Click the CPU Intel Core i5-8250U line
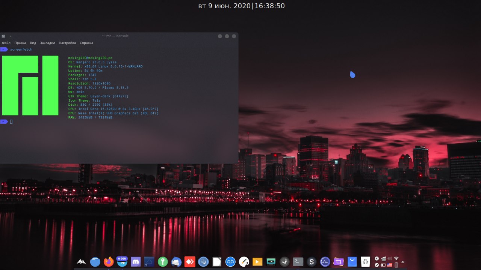The image size is (481, 270). coord(113,109)
